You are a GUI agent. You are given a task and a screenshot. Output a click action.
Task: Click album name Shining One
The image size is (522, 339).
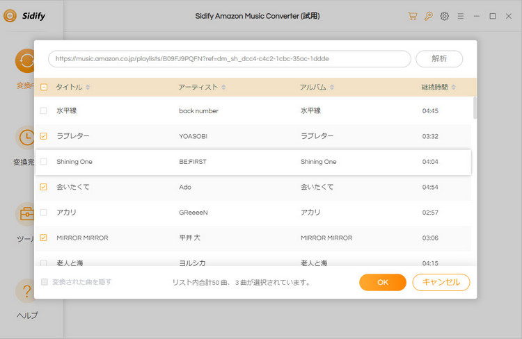(x=319, y=162)
